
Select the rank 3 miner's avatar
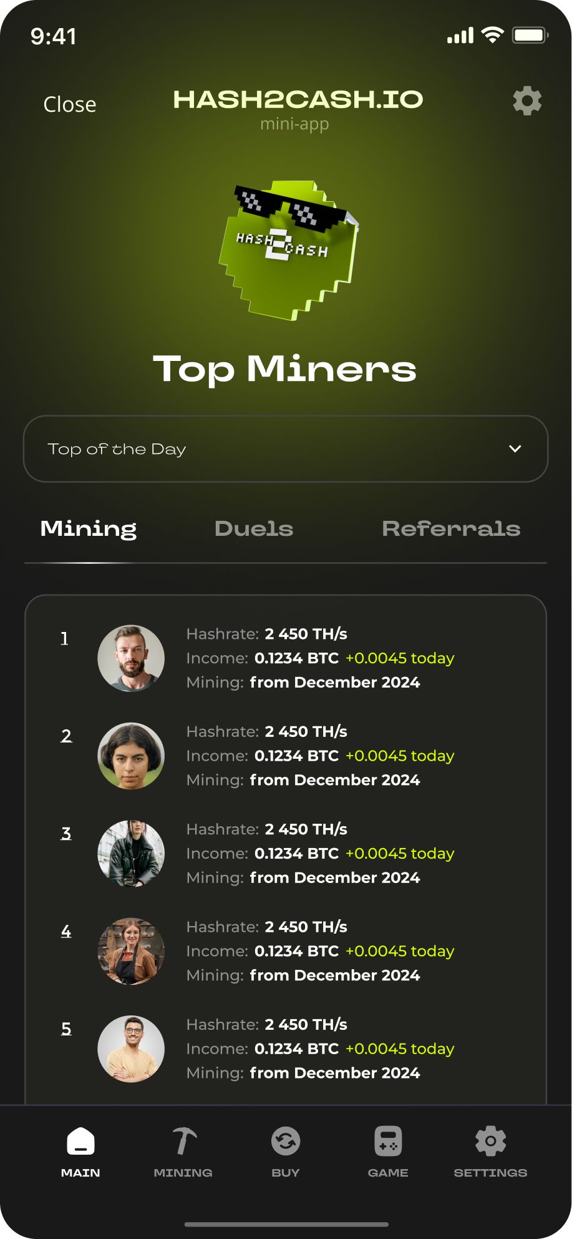(131, 854)
